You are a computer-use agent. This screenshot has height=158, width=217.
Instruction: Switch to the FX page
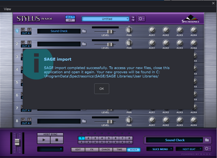click(92, 150)
